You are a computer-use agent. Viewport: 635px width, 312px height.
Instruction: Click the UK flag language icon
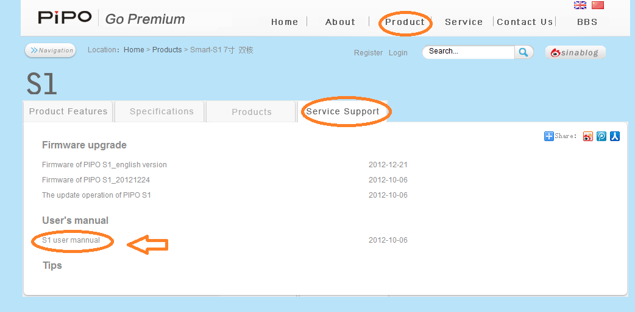580,5
